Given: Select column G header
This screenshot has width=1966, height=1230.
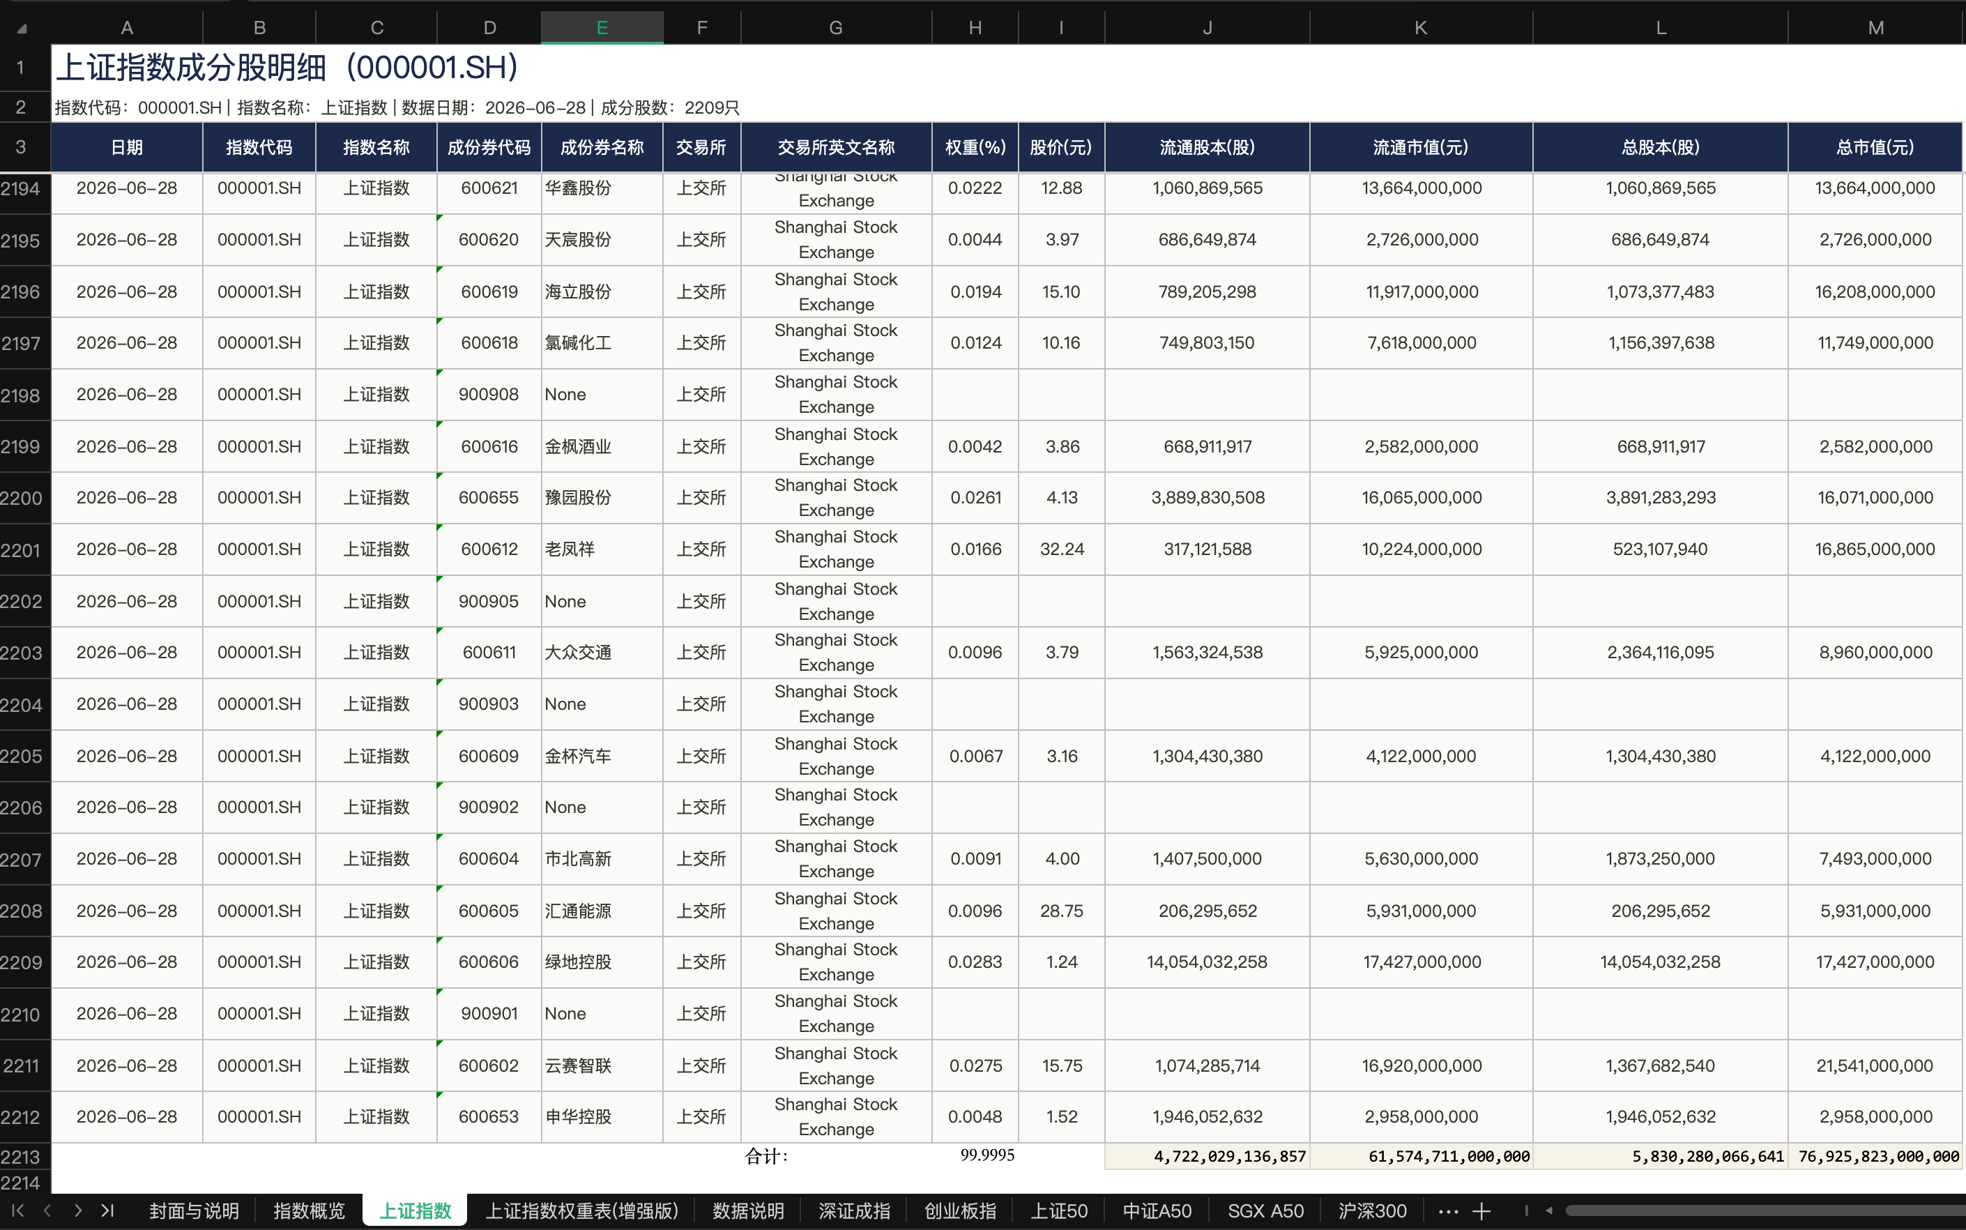Looking at the screenshot, I should click(x=835, y=28).
